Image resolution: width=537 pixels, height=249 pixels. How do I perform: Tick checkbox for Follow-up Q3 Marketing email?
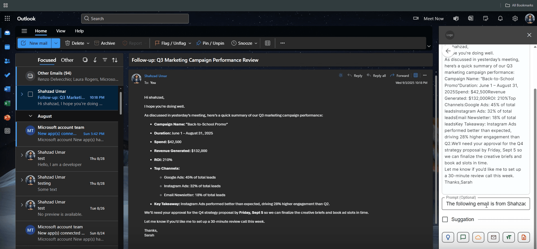pos(31,94)
